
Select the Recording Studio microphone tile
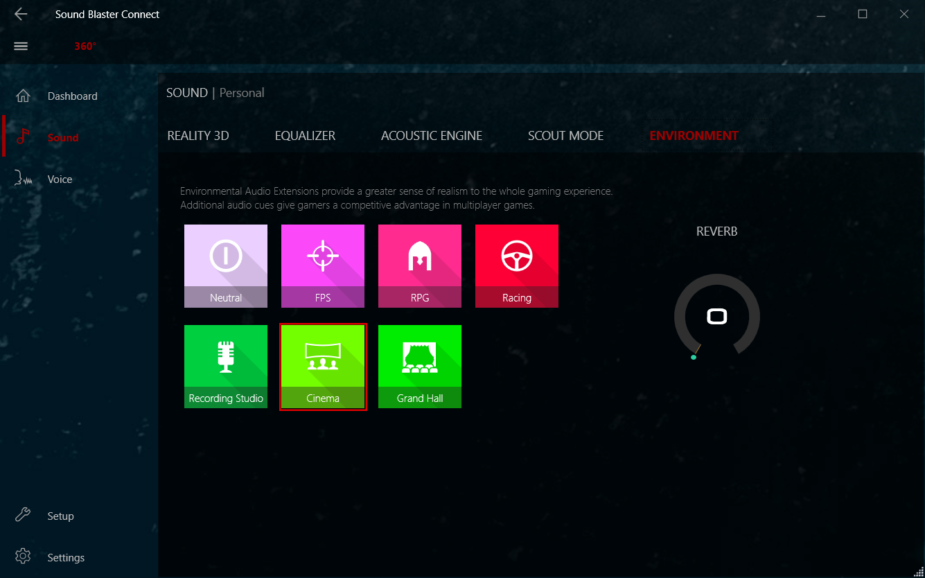pos(226,367)
